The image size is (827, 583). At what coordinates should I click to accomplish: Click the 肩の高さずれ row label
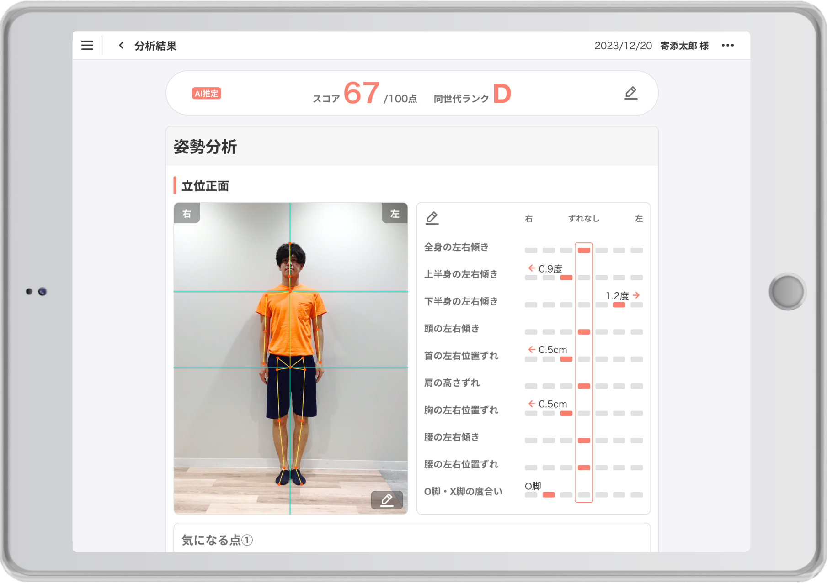pyautogui.click(x=452, y=383)
